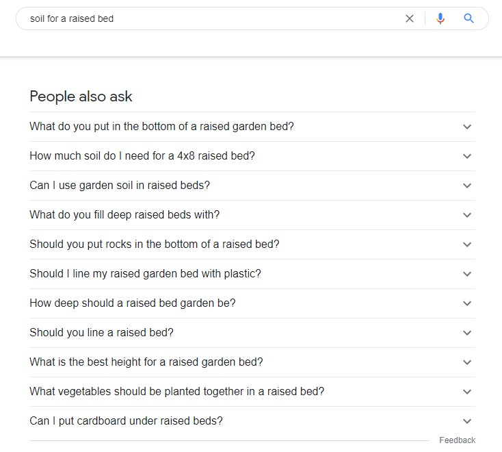Open 'Can I put cardboard under raised beds?' question
This screenshot has width=502, height=452.
pyautogui.click(x=126, y=421)
